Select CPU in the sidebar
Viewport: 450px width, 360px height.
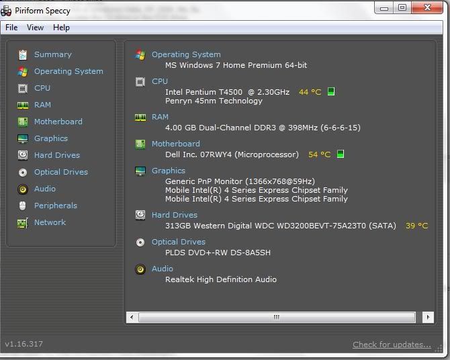42,88
